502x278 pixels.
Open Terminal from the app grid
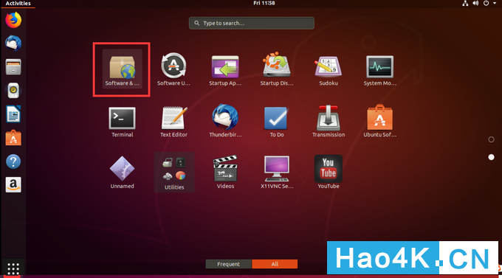[x=123, y=121]
